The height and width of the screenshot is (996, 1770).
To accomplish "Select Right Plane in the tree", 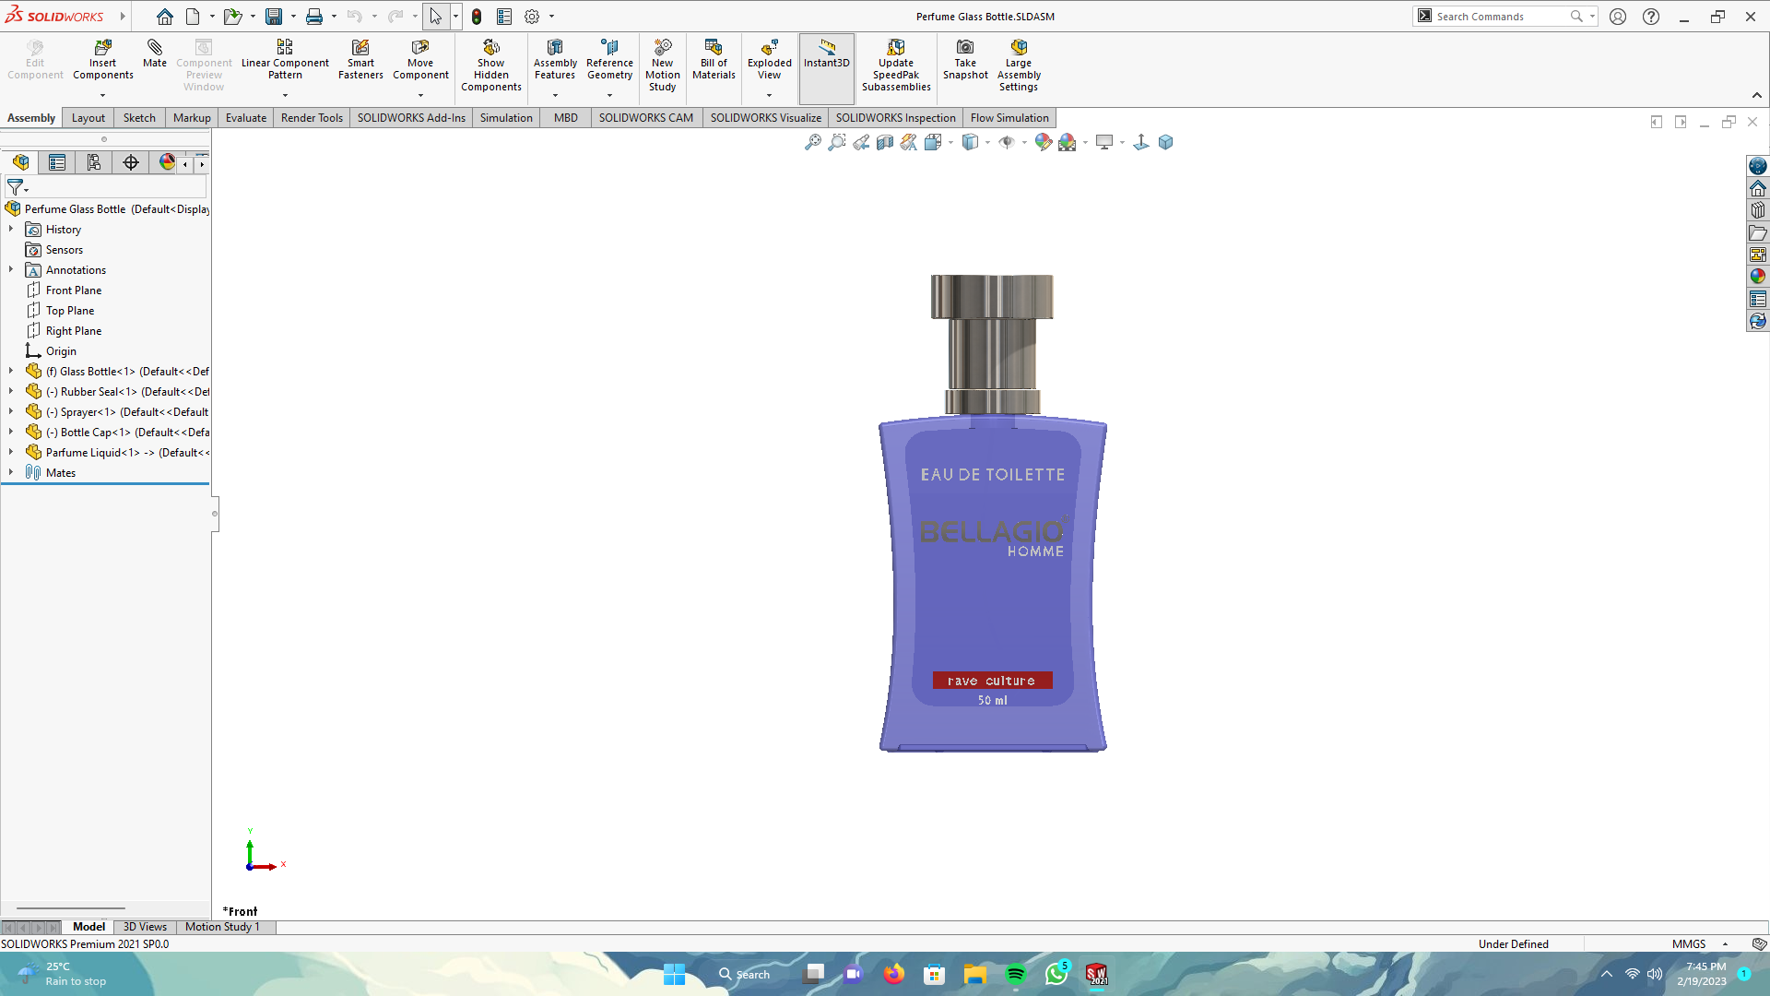I will [74, 330].
